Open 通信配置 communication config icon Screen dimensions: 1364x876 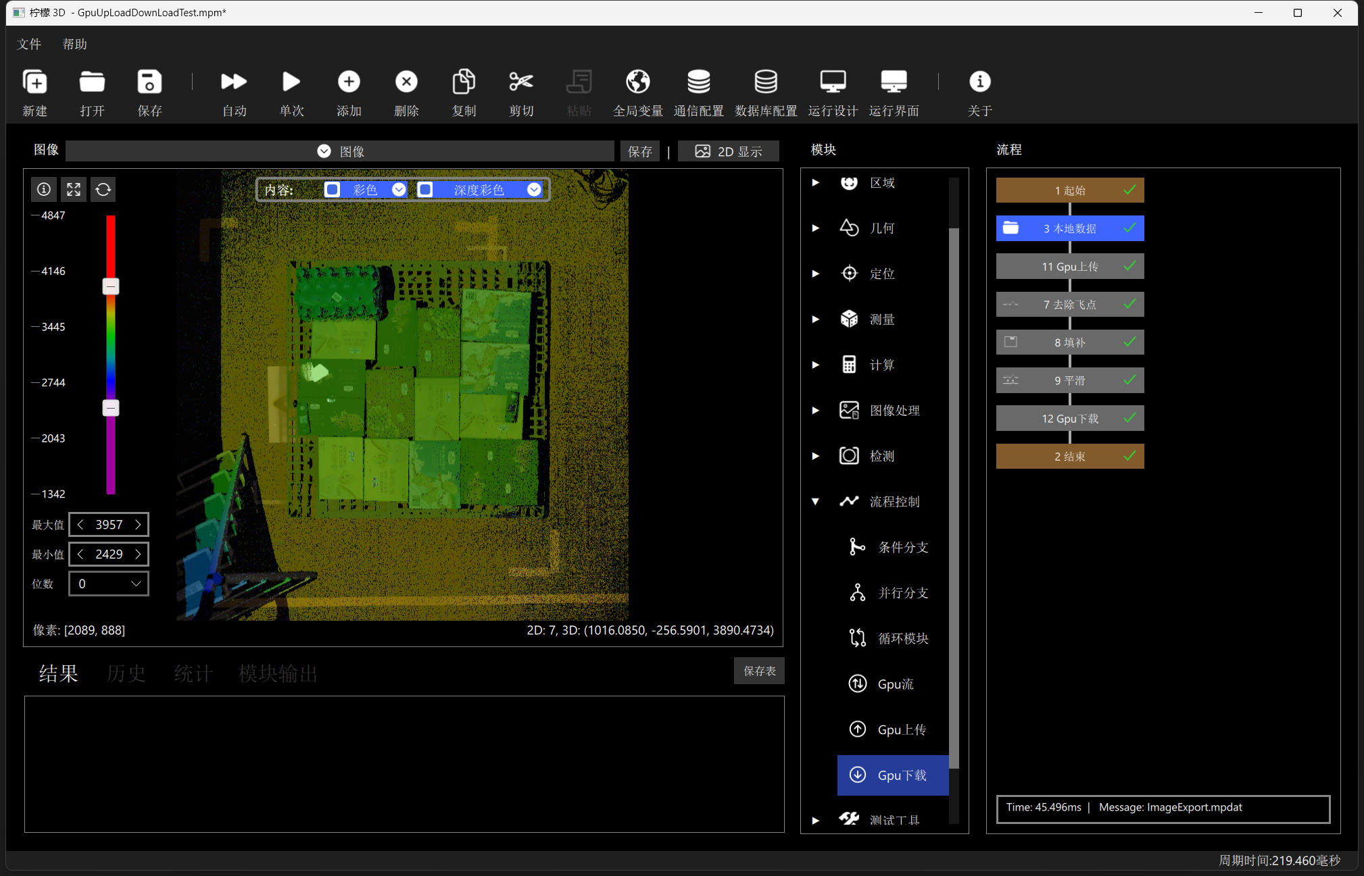pos(698,82)
